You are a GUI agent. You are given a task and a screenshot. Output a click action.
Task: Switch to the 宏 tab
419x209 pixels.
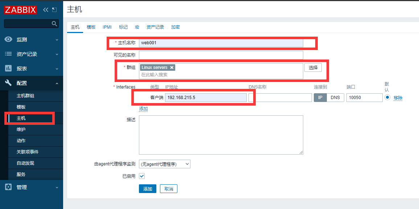(137, 27)
